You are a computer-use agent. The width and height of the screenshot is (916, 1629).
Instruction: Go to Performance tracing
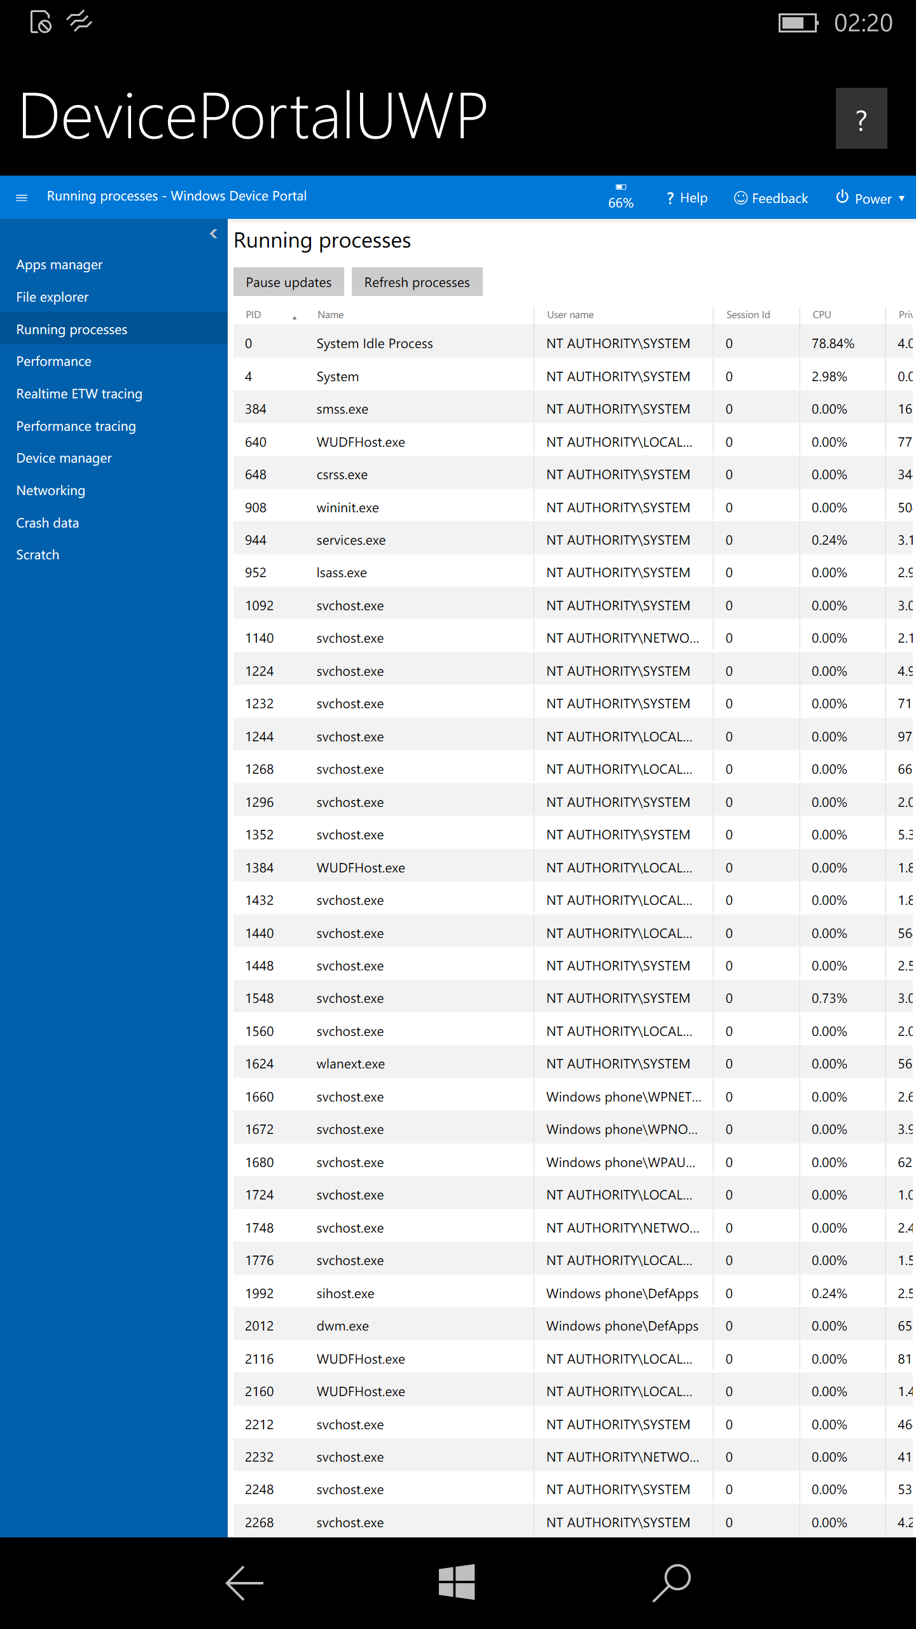114,426
